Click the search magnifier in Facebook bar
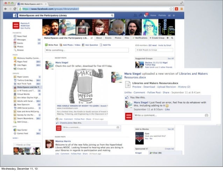The width and height of the screenshot is (223, 171). [112, 15]
